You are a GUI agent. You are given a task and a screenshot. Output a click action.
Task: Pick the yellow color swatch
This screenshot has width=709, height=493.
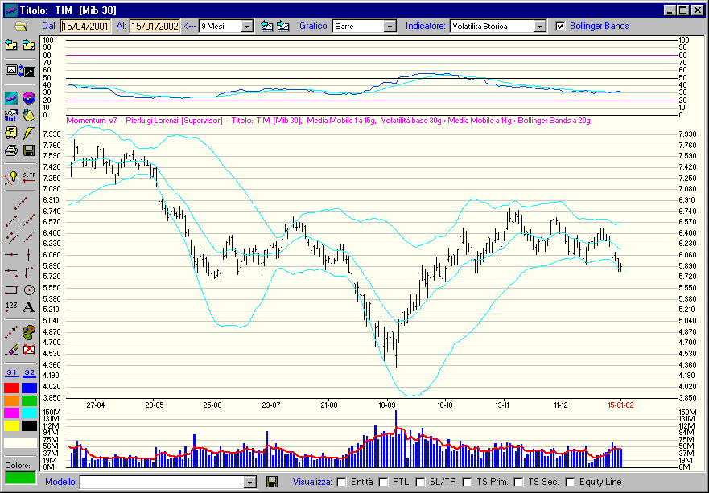pyautogui.click(x=12, y=425)
